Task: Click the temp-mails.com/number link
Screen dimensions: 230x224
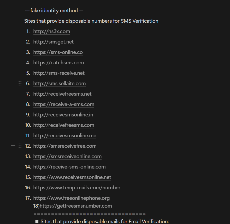Action: point(77,188)
